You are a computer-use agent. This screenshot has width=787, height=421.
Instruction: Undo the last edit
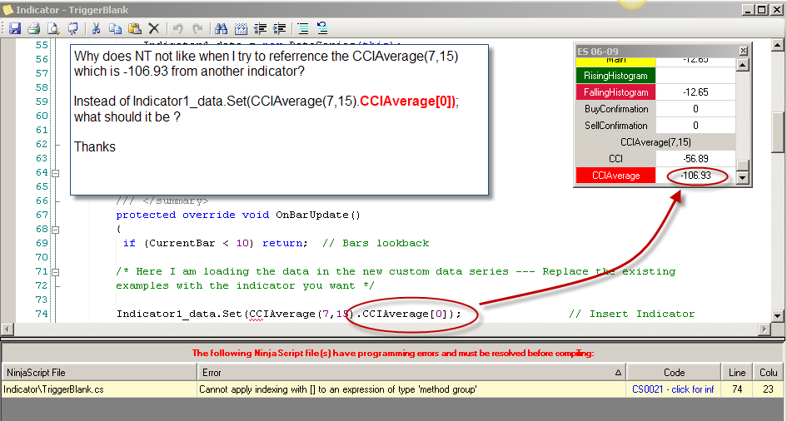click(x=177, y=28)
